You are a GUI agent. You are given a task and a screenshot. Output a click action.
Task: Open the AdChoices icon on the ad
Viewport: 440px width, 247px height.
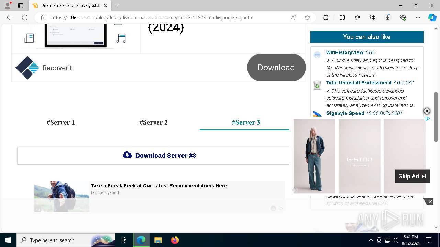[x=428, y=119]
